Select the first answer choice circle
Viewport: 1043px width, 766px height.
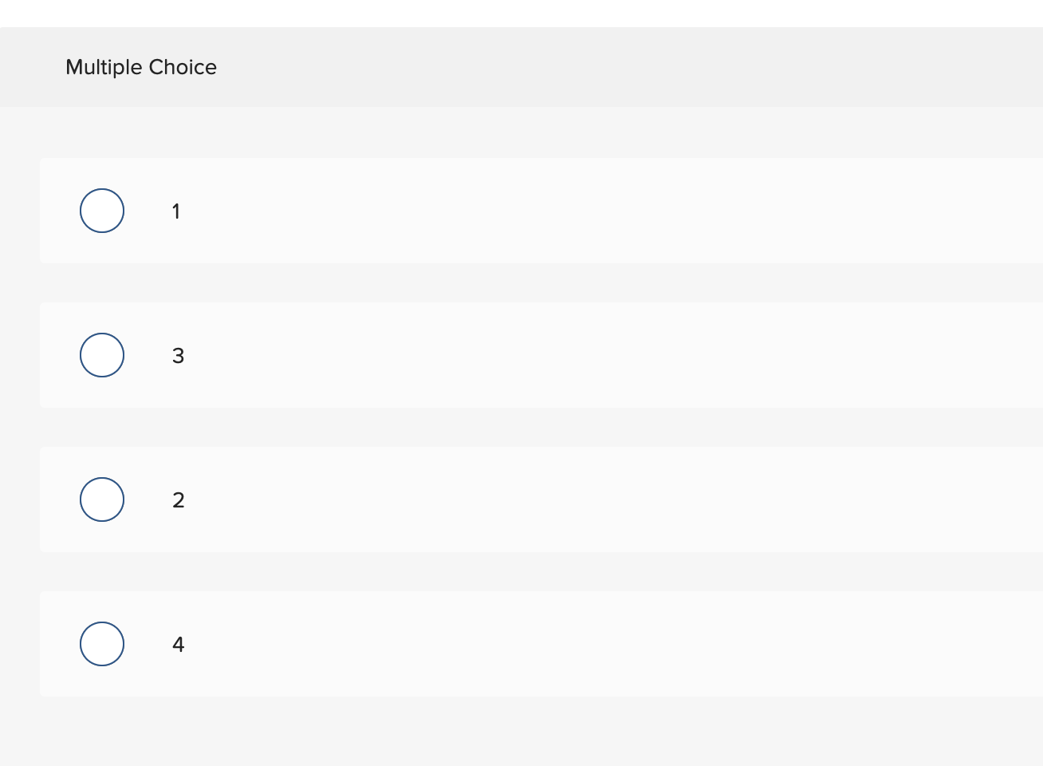[102, 211]
